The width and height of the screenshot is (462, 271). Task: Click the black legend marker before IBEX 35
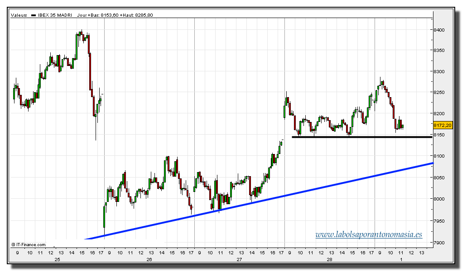(x=34, y=15)
